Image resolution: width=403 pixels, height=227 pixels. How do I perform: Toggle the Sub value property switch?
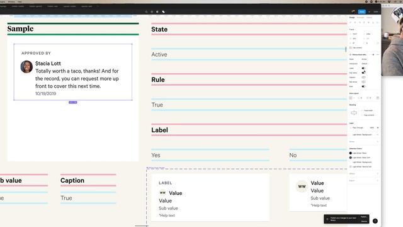click(363, 73)
